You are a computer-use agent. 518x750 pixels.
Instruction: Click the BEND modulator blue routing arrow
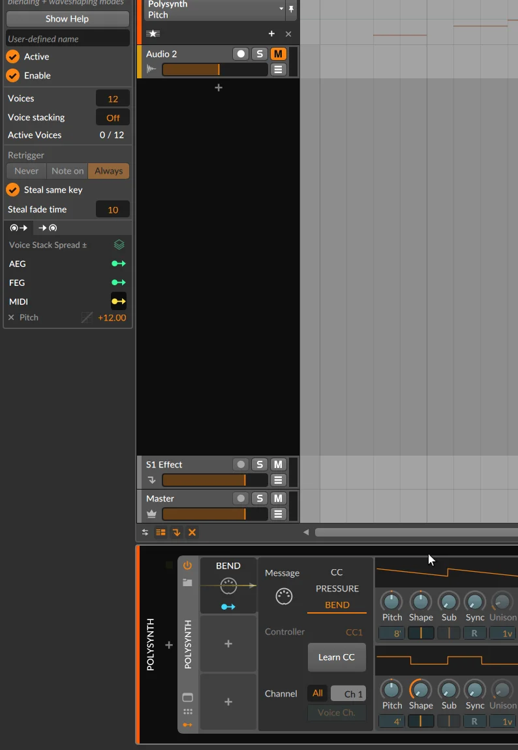pos(228,606)
